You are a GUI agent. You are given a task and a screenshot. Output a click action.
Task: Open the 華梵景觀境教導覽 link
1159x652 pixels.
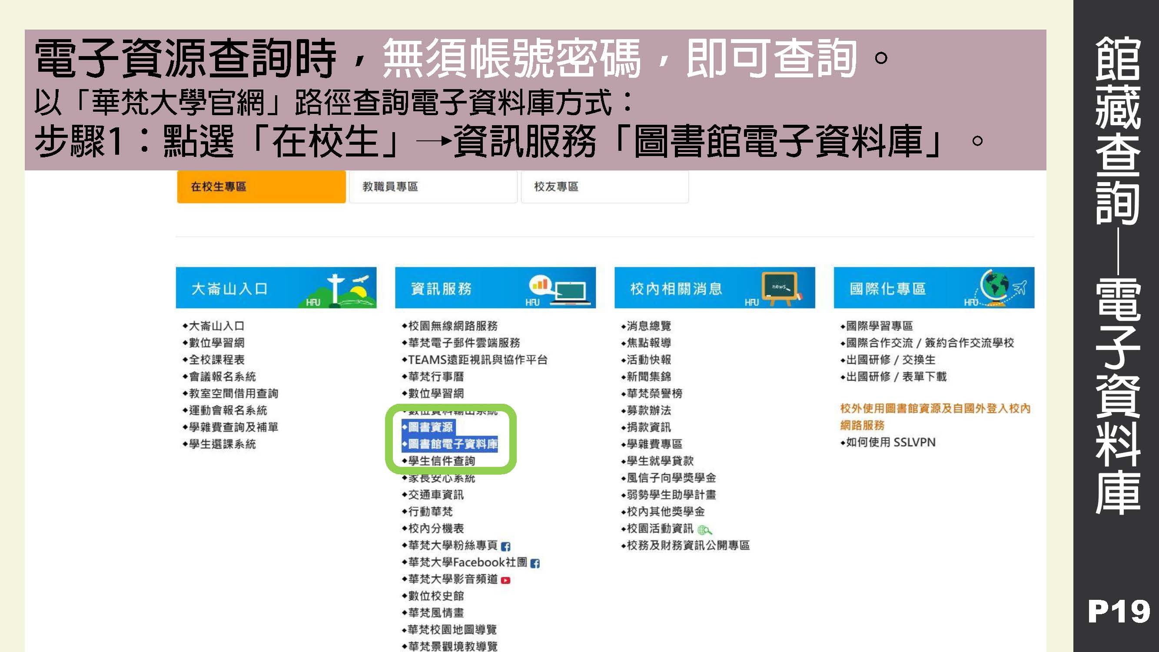click(453, 647)
